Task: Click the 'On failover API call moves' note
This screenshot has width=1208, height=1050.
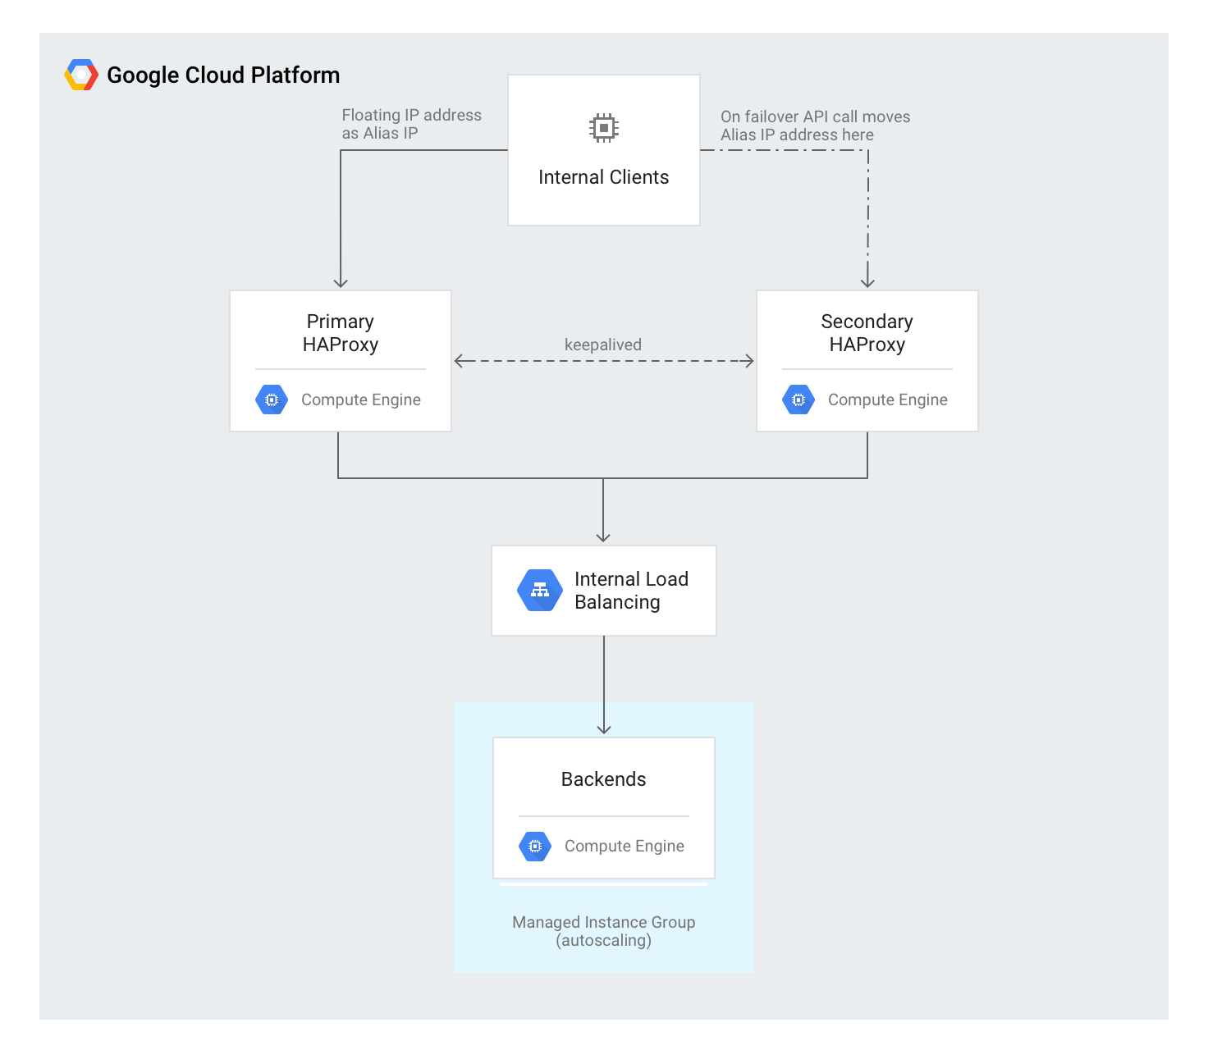Action: point(816,126)
